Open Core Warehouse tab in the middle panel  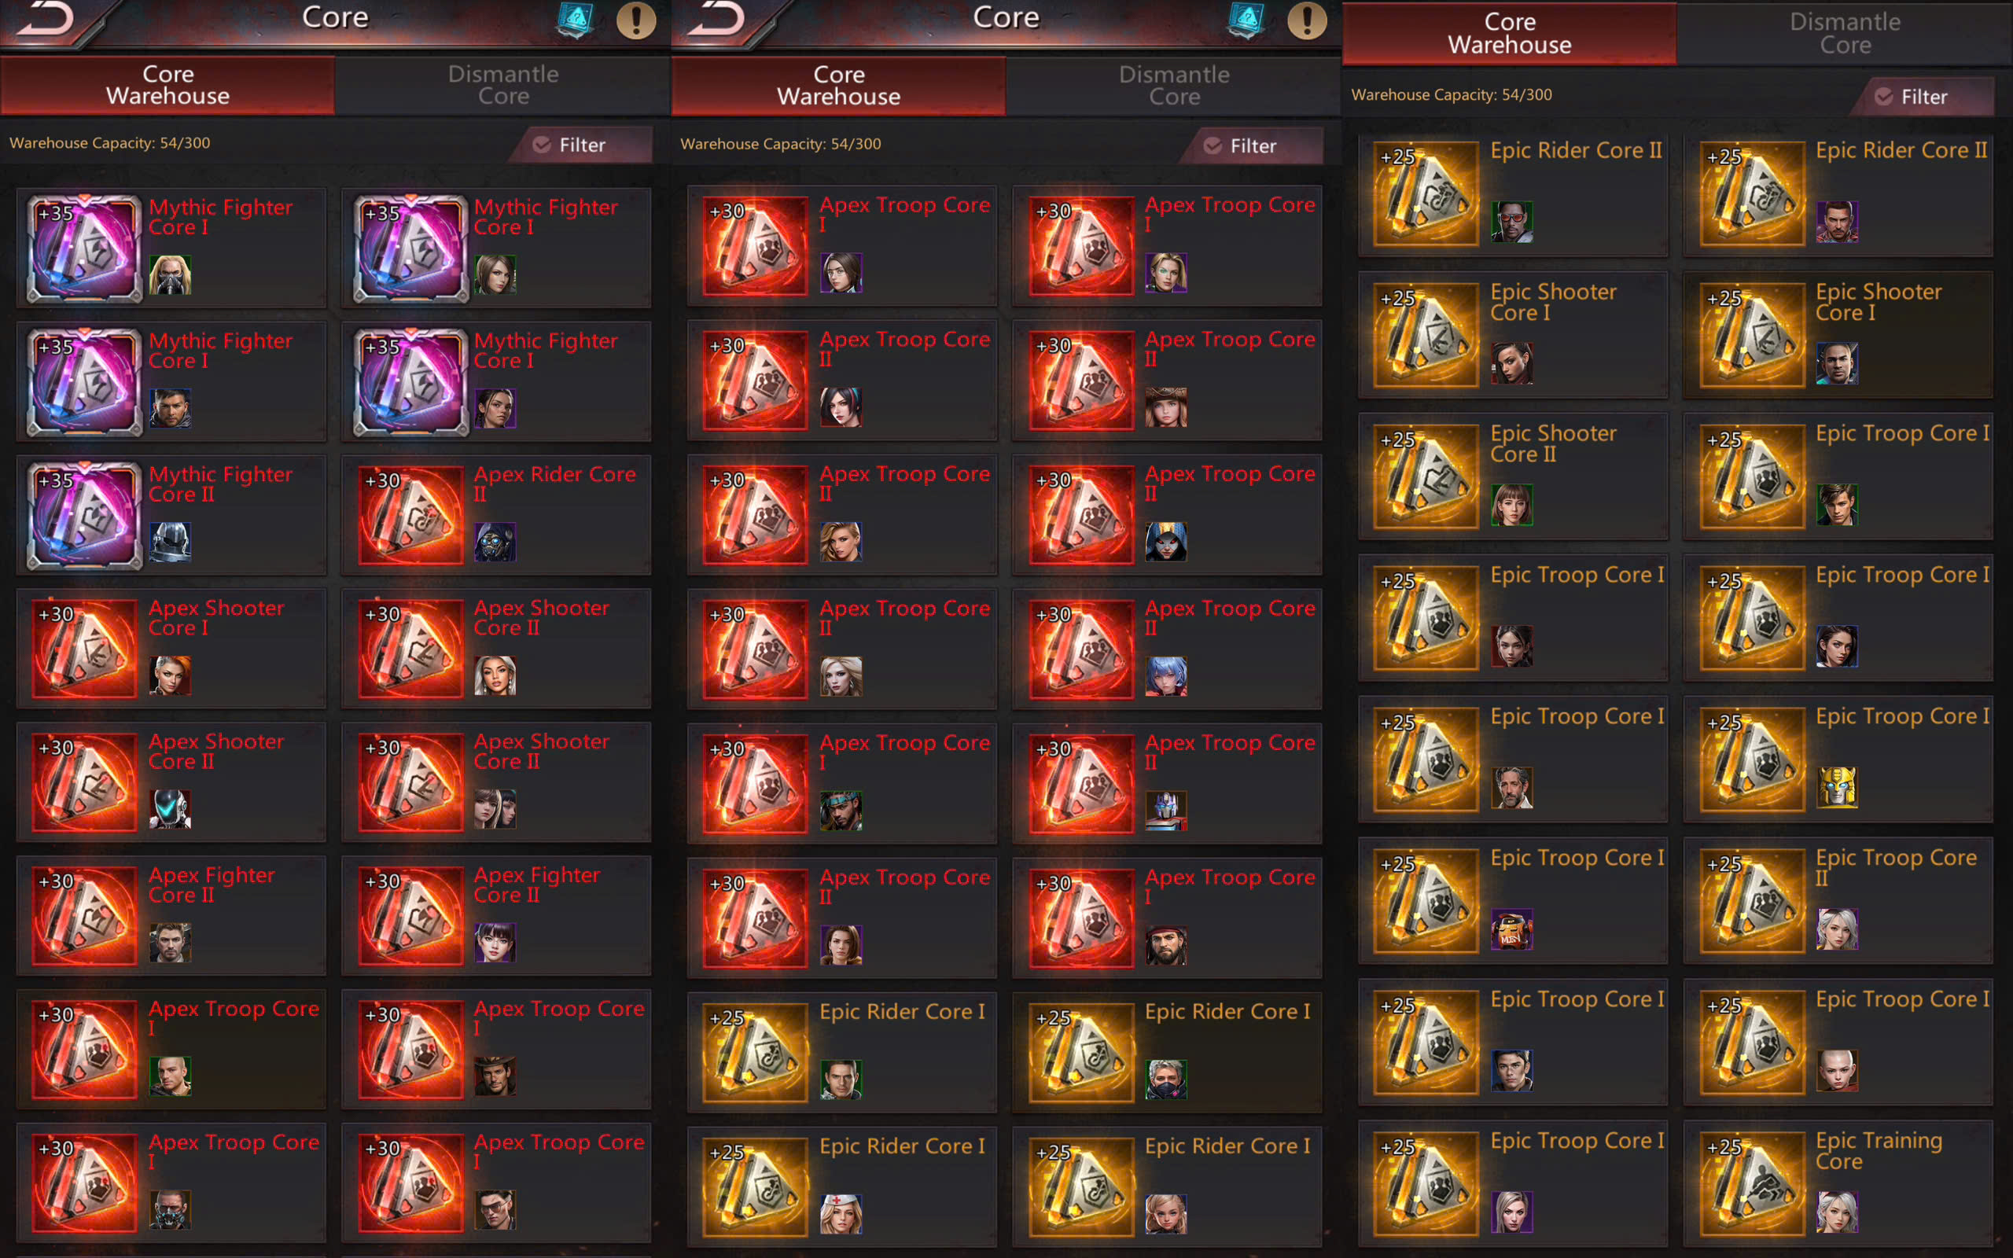838,86
